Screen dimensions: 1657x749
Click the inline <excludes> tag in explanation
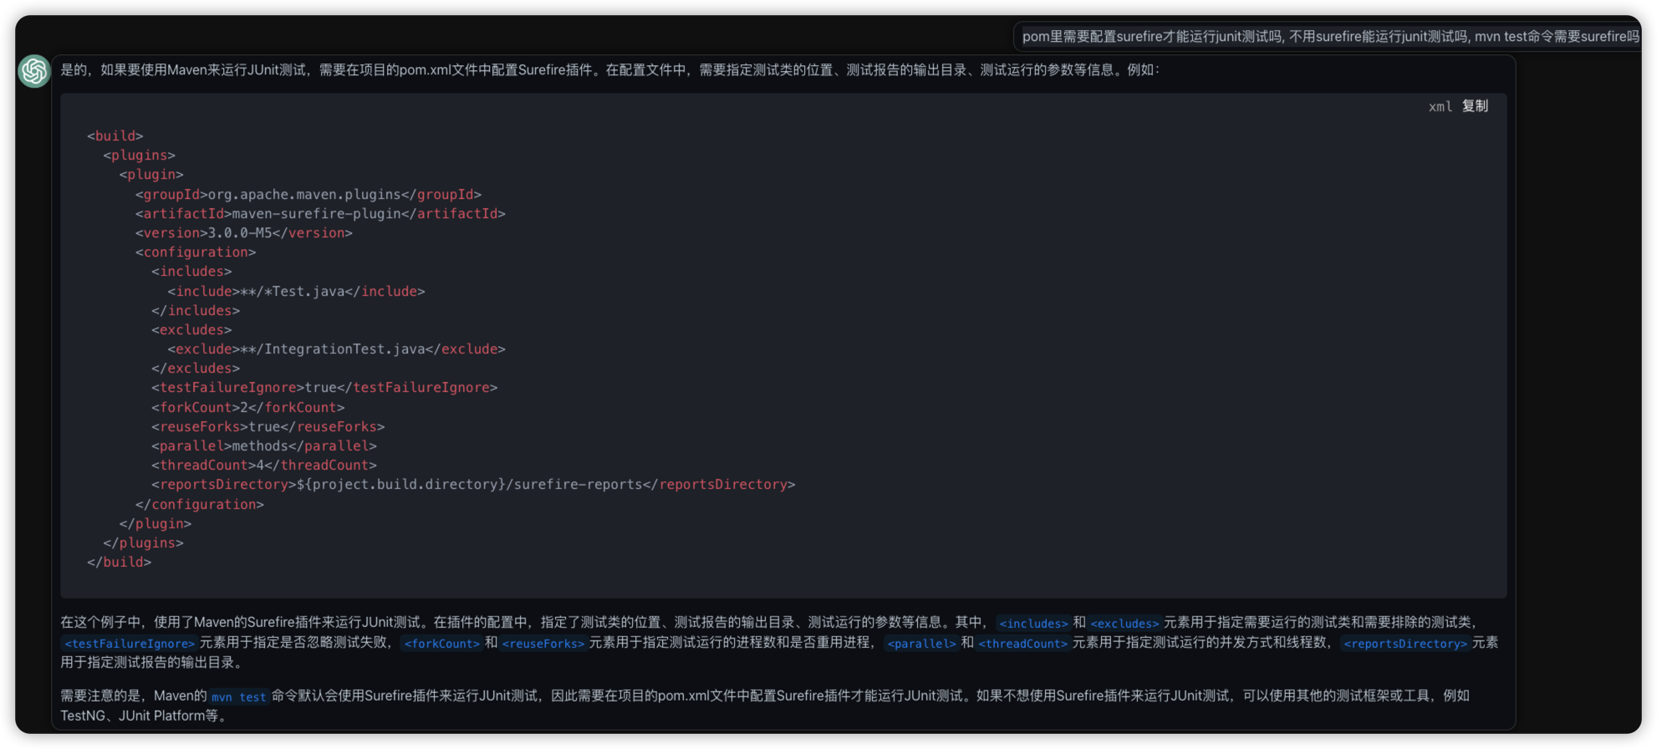pyautogui.click(x=1124, y=624)
